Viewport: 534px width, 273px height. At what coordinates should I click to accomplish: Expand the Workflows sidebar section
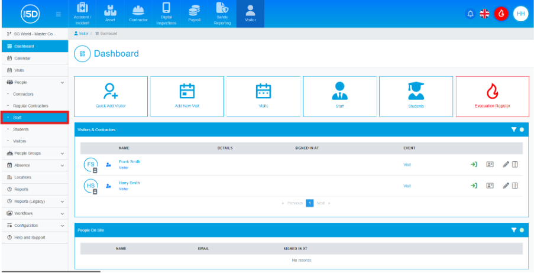35,213
